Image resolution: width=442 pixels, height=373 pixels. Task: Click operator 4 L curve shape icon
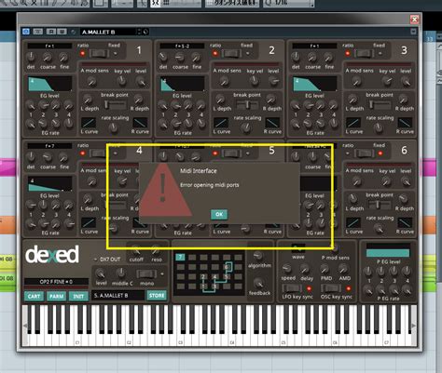[89, 222]
